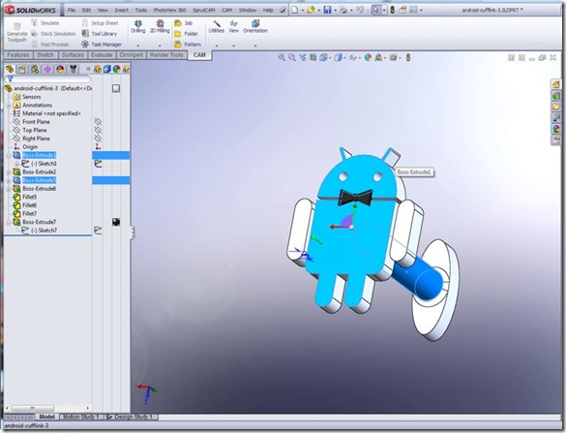Toggle Right Plane visibility in display pane
566x433 pixels.
(x=98, y=139)
